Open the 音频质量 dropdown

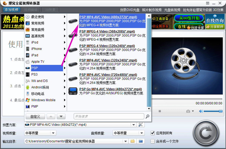(x=142, y=133)
